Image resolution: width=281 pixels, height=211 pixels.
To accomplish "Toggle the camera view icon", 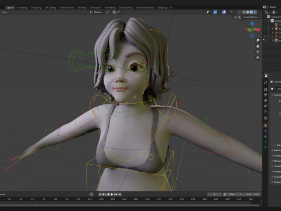I will coord(258,52).
